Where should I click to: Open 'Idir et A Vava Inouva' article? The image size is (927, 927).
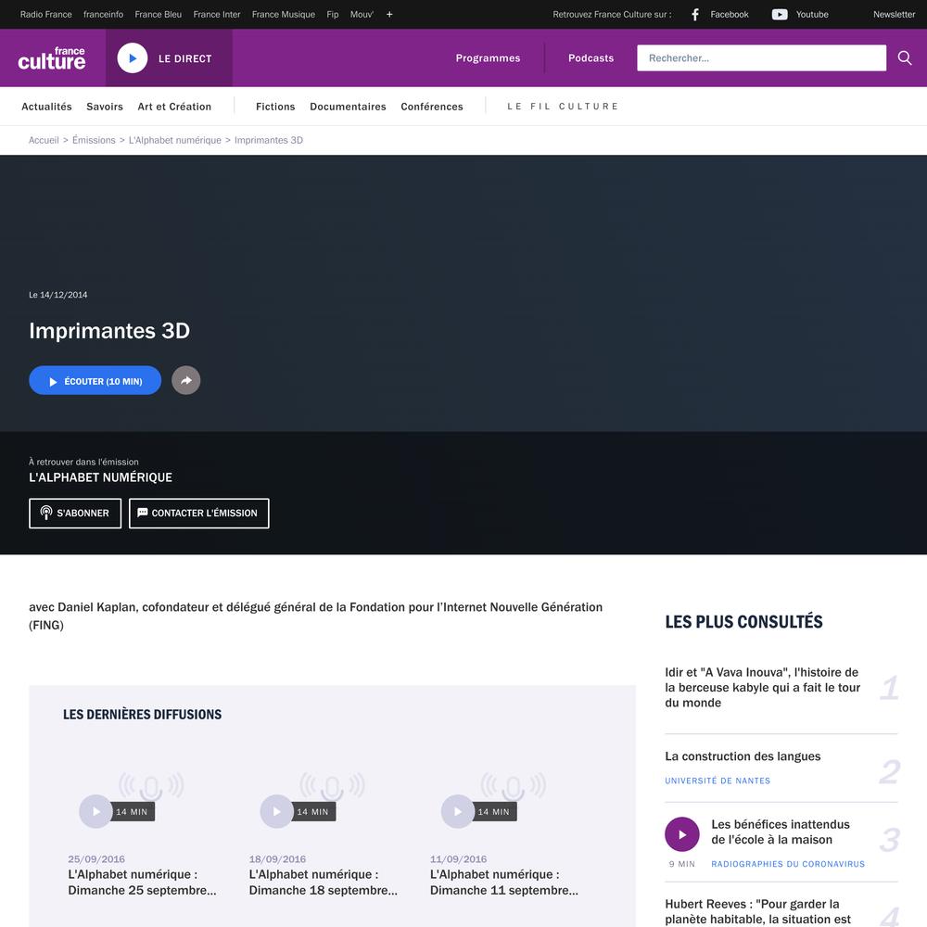pos(763,688)
